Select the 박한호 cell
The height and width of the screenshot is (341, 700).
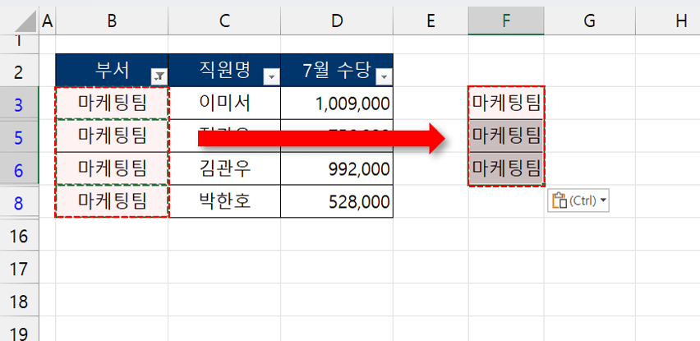[x=224, y=202]
